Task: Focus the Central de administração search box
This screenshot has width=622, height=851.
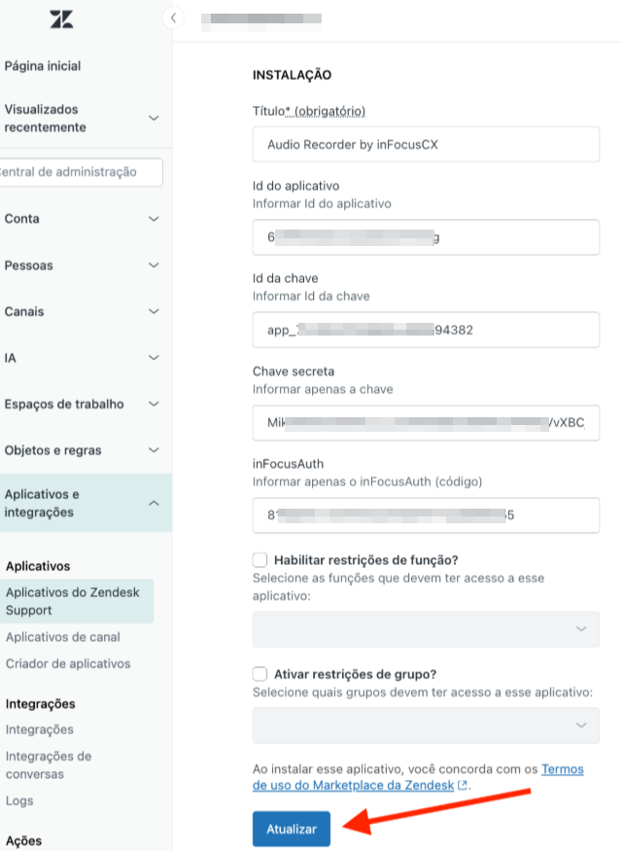Action: pos(82,172)
